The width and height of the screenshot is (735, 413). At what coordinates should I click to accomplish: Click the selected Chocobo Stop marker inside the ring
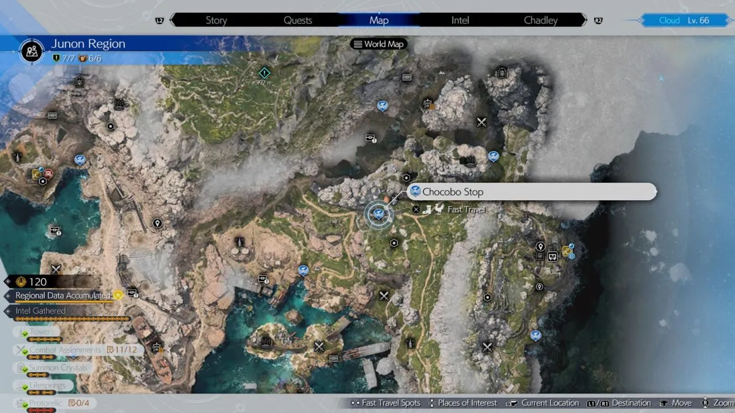(x=378, y=214)
